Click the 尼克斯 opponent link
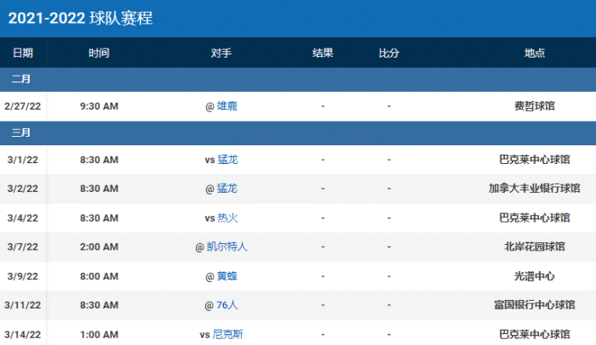Viewport: 596px width, 345px height. point(227,334)
